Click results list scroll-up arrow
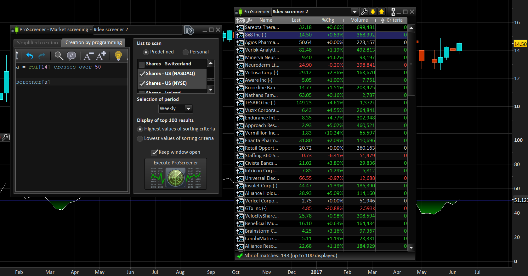The width and height of the screenshot is (528, 276). (x=411, y=28)
